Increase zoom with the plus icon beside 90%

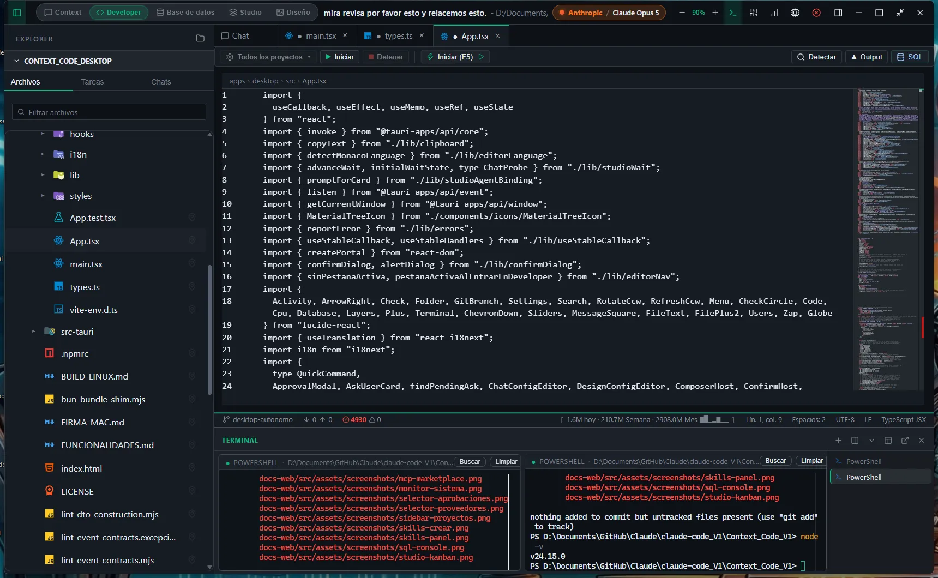715,13
